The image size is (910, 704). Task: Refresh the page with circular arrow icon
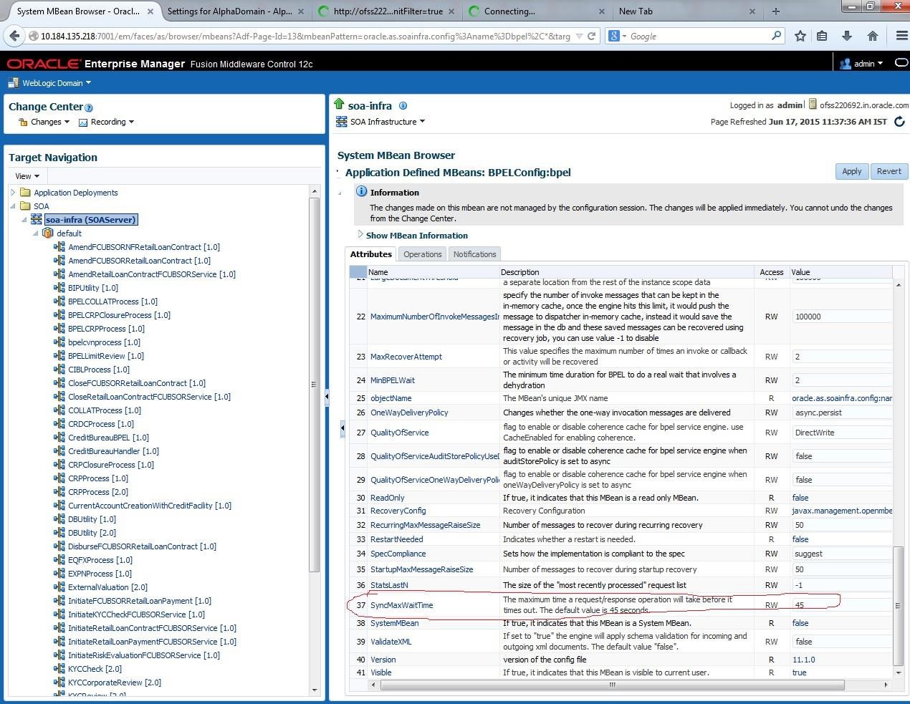click(899, 122)
